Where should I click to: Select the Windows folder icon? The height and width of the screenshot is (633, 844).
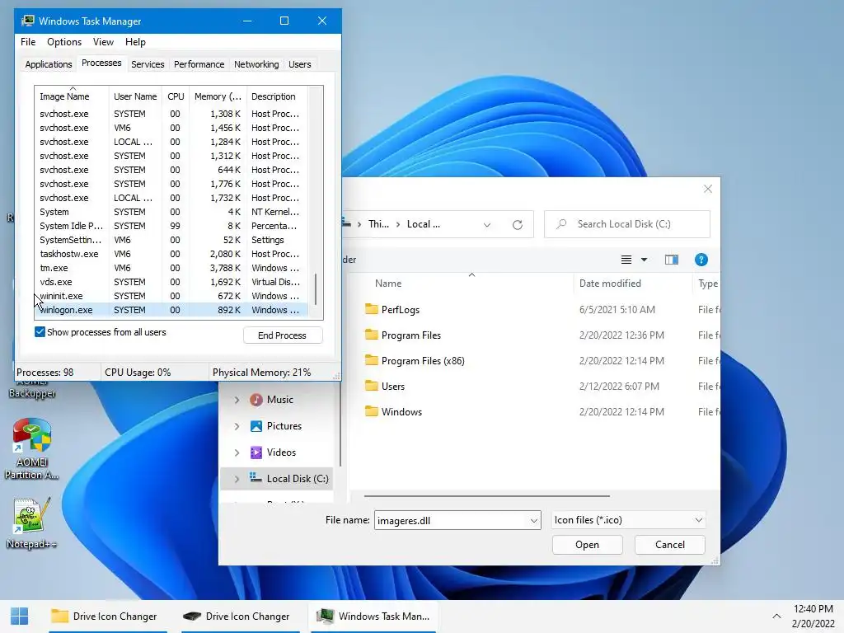pos(372,411)
